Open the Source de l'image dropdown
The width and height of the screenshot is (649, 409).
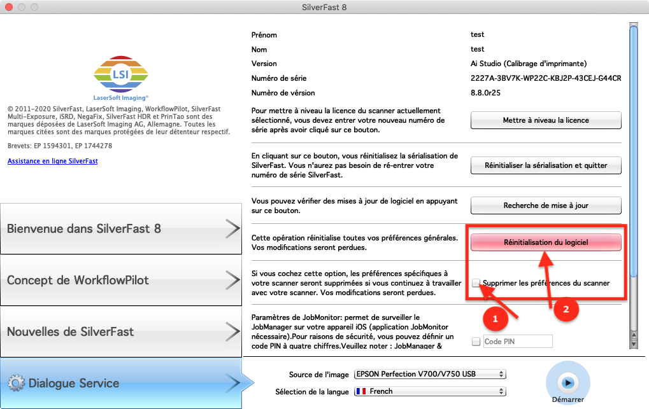click(430, 374)
